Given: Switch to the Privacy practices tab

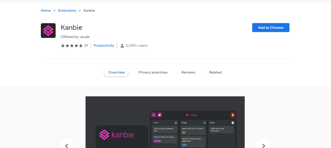Looking at the screenshot, I should 153,73.
